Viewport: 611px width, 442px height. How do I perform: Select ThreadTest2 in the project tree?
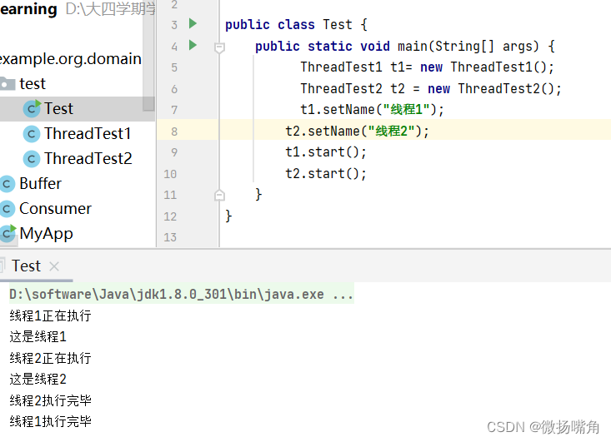(x=88, y=159)
